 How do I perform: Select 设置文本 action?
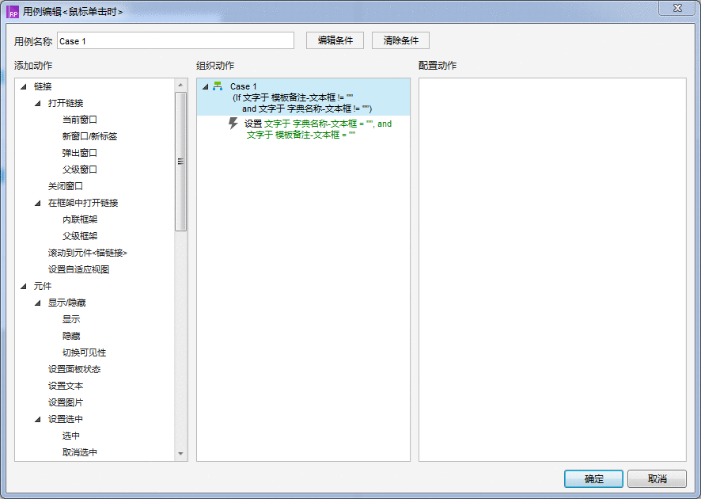coord(65,386)
